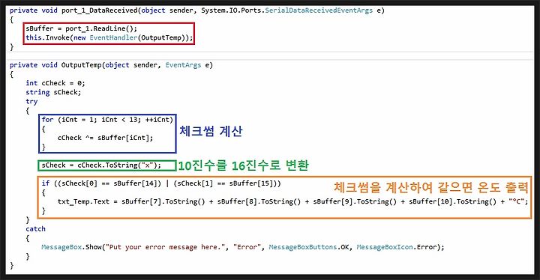Click the line int cCheck = 0;
This screenshot has height=280, width=540.
click(x=55, y=83)
